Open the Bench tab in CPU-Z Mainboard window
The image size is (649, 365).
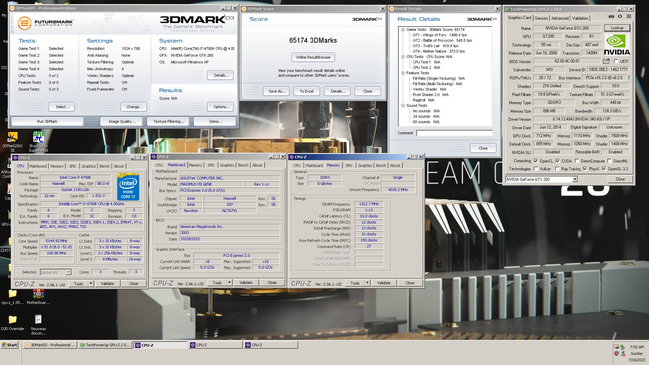point(243,165)
